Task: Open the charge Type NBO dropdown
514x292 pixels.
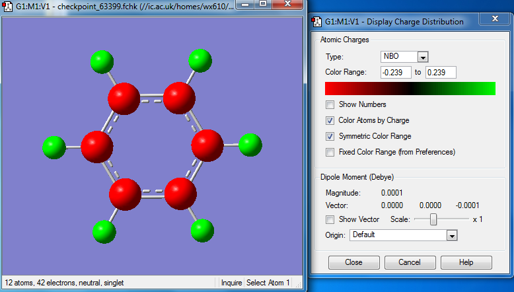Action: coord(423,57)
